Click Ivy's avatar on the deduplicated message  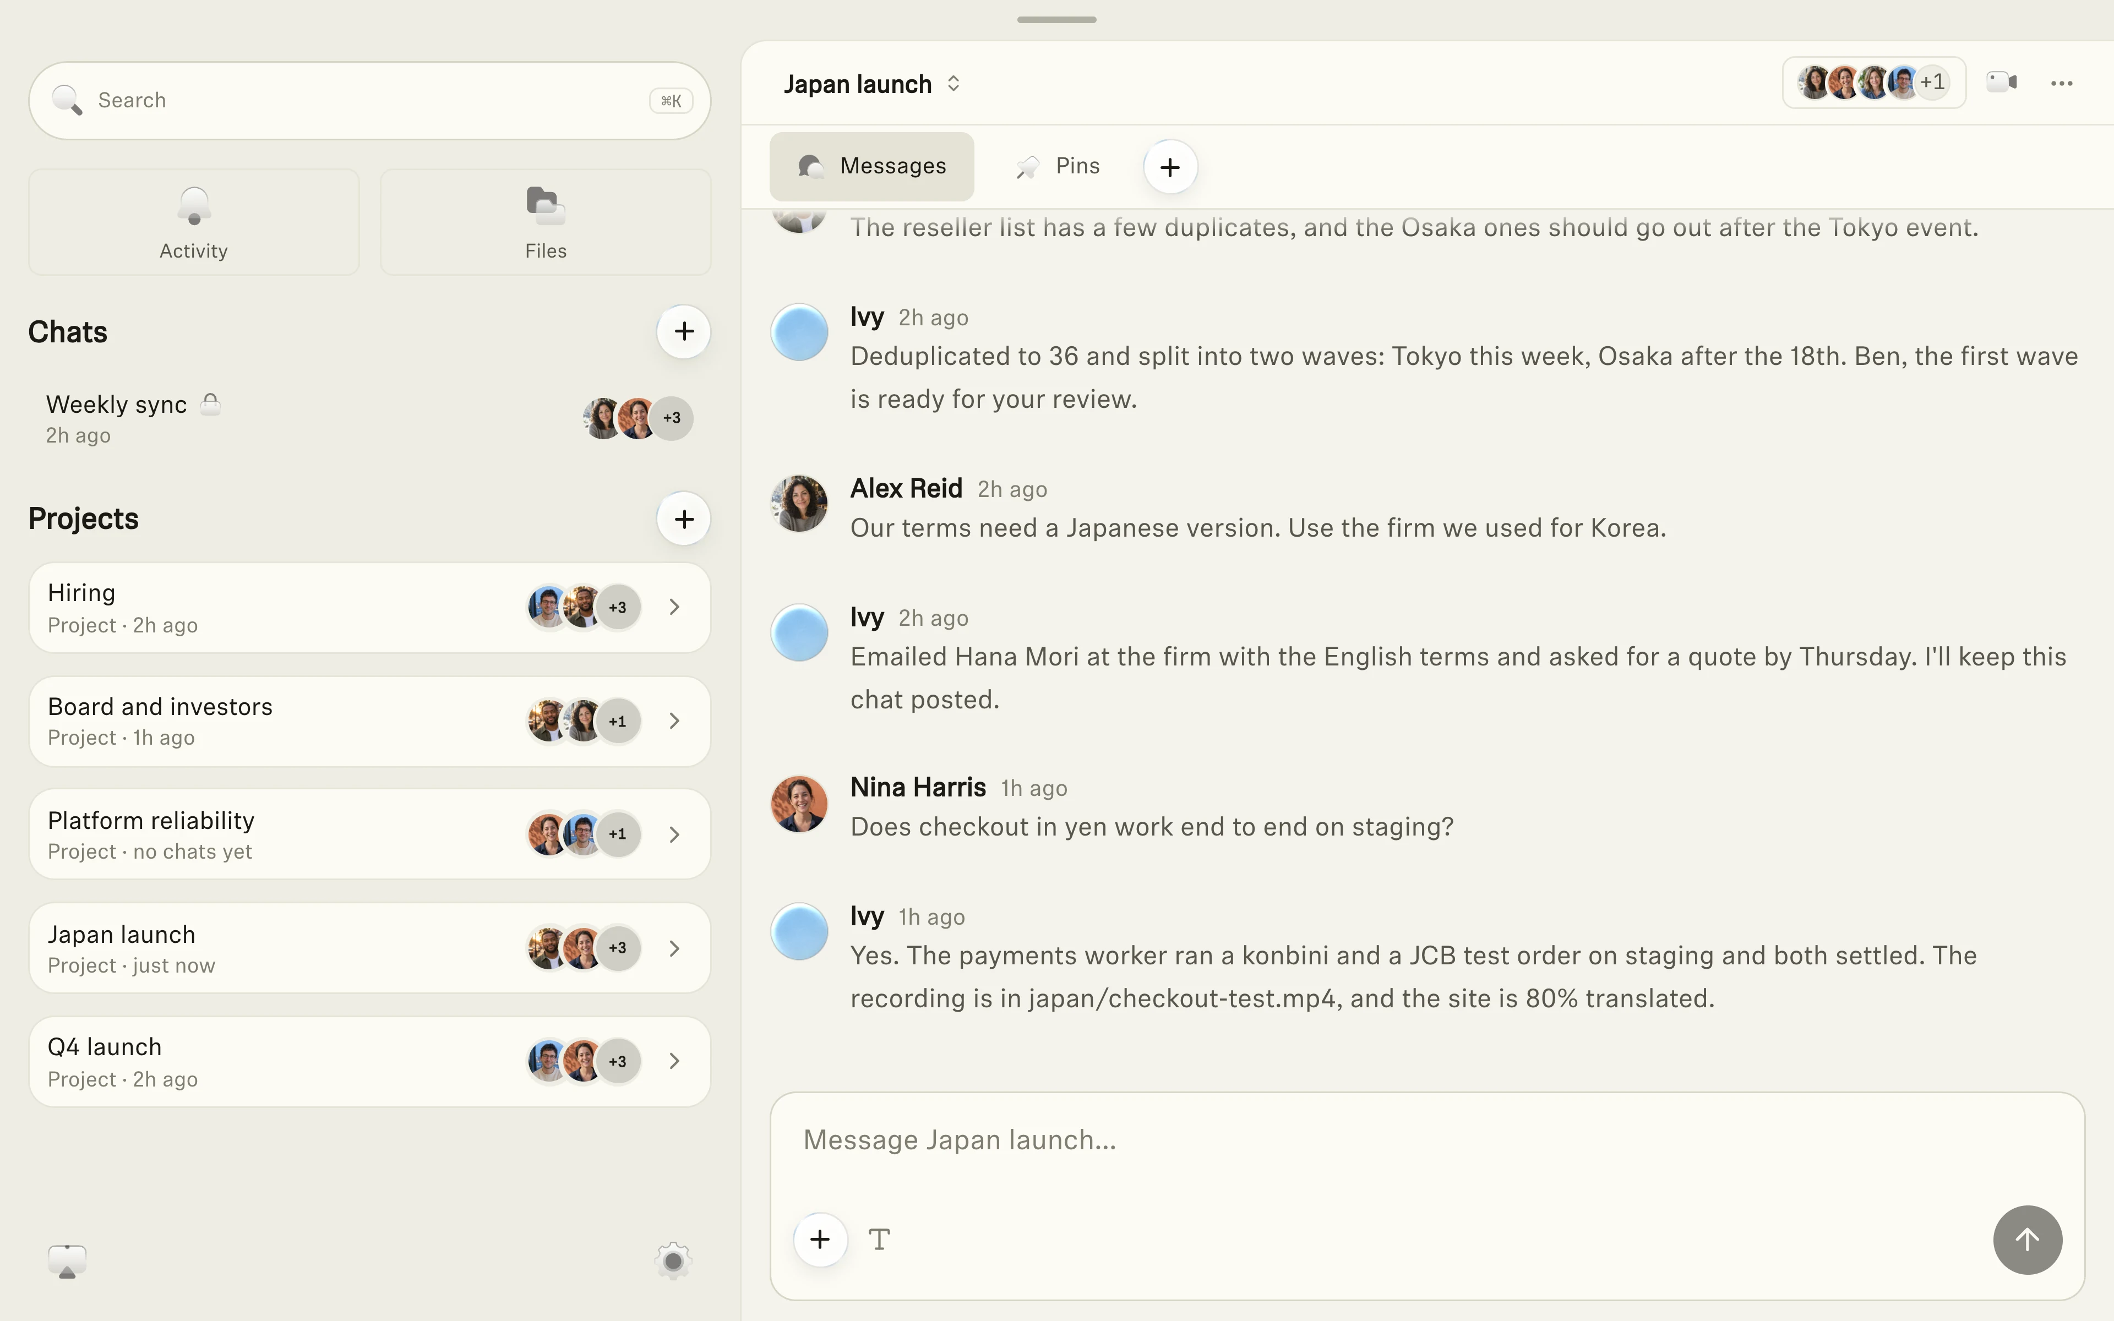click(799, 332)
